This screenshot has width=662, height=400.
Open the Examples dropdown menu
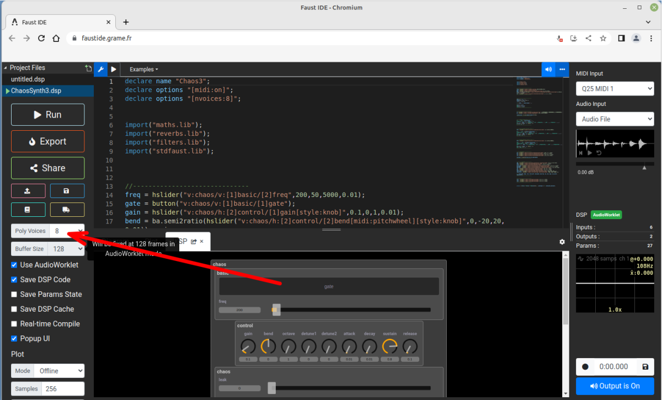tap(143, 70)
